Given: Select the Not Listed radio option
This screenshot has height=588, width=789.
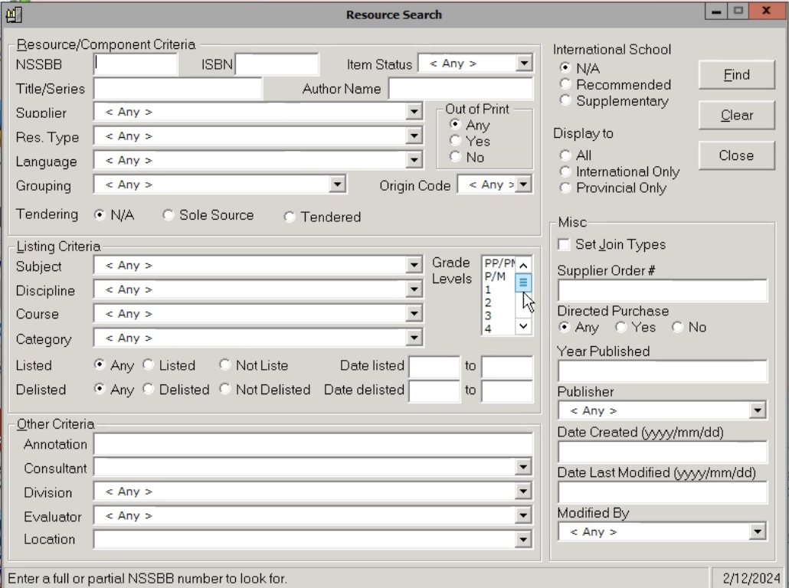Looking at the screenshot, I should [x=225, y=365].
